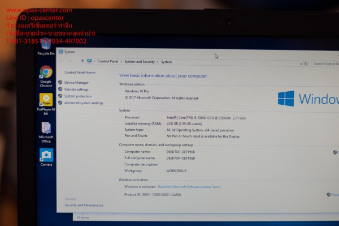The image size is (339, 226).
Task: Open Advanced system settings
Action: click(x=84, y=103)
